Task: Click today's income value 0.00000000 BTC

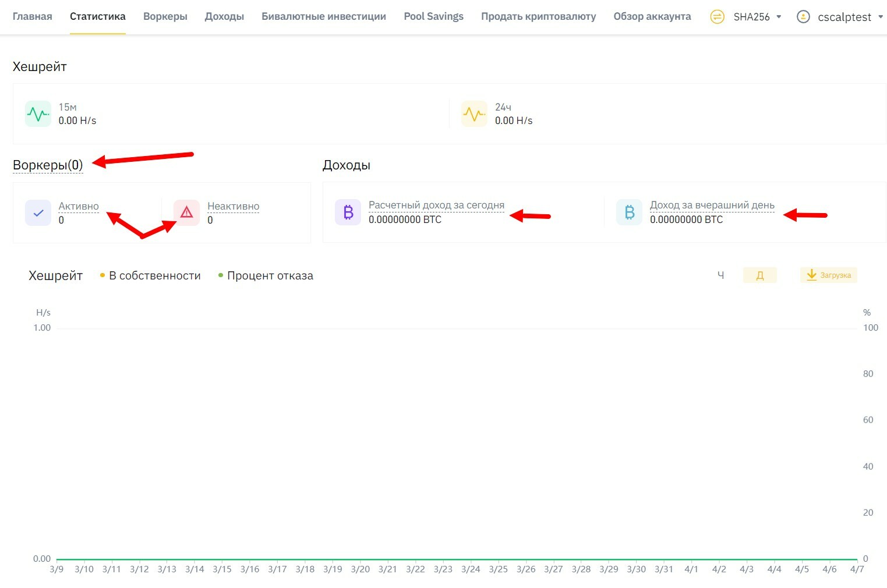Action: pyautogui.click(x=405, y=219)
